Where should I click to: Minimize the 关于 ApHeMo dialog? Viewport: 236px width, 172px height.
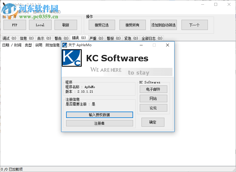click(141, 45)
